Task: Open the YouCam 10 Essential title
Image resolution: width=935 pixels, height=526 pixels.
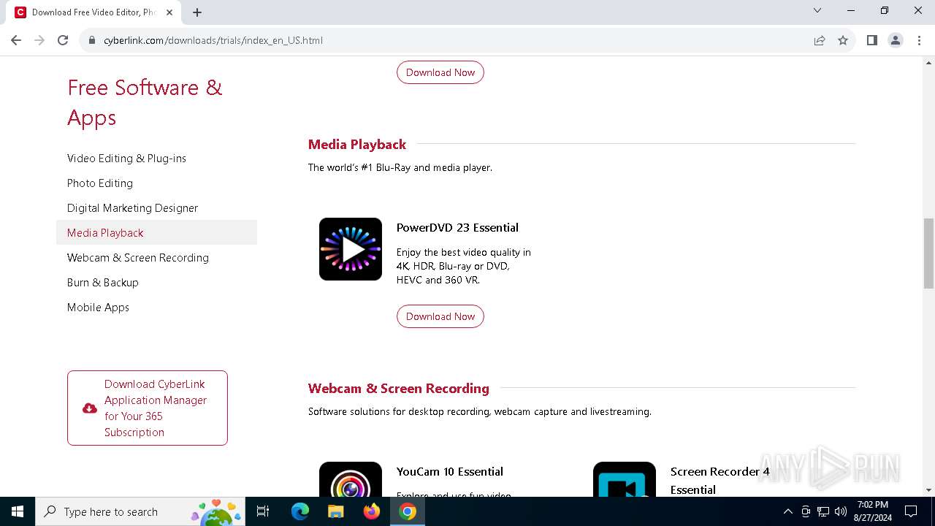Action: 450,471
